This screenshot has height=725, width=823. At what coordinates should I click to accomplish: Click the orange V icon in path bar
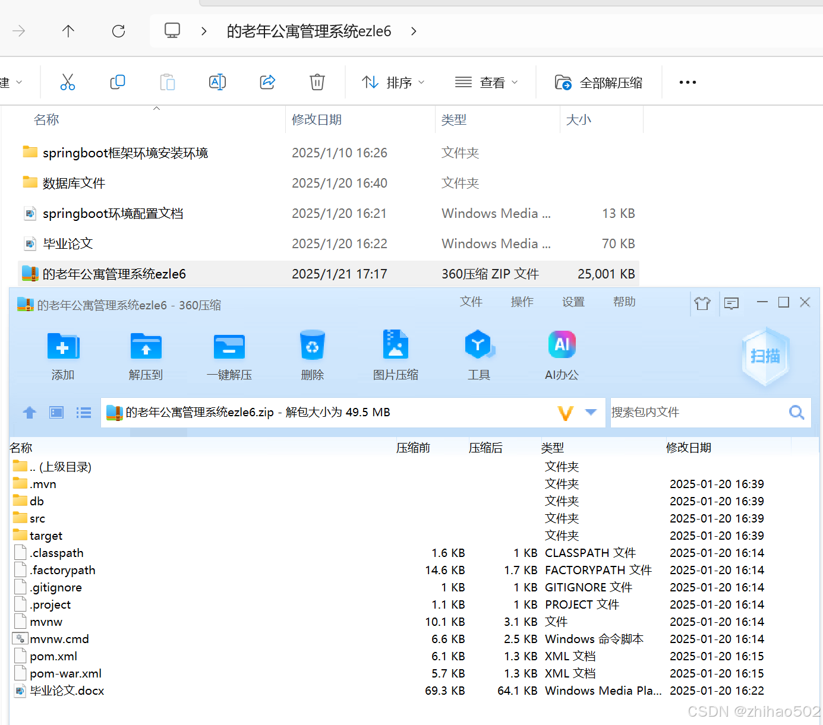[566, 413]
